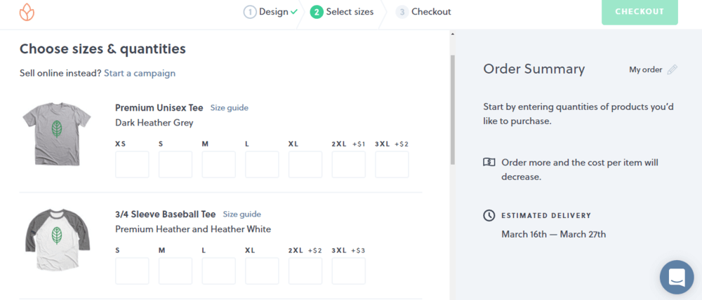This screenshot has width=702, height=300.
Task: Click the clock icon by Estimated Delivery
Action: pyautogui.click(x=489, y=215)
